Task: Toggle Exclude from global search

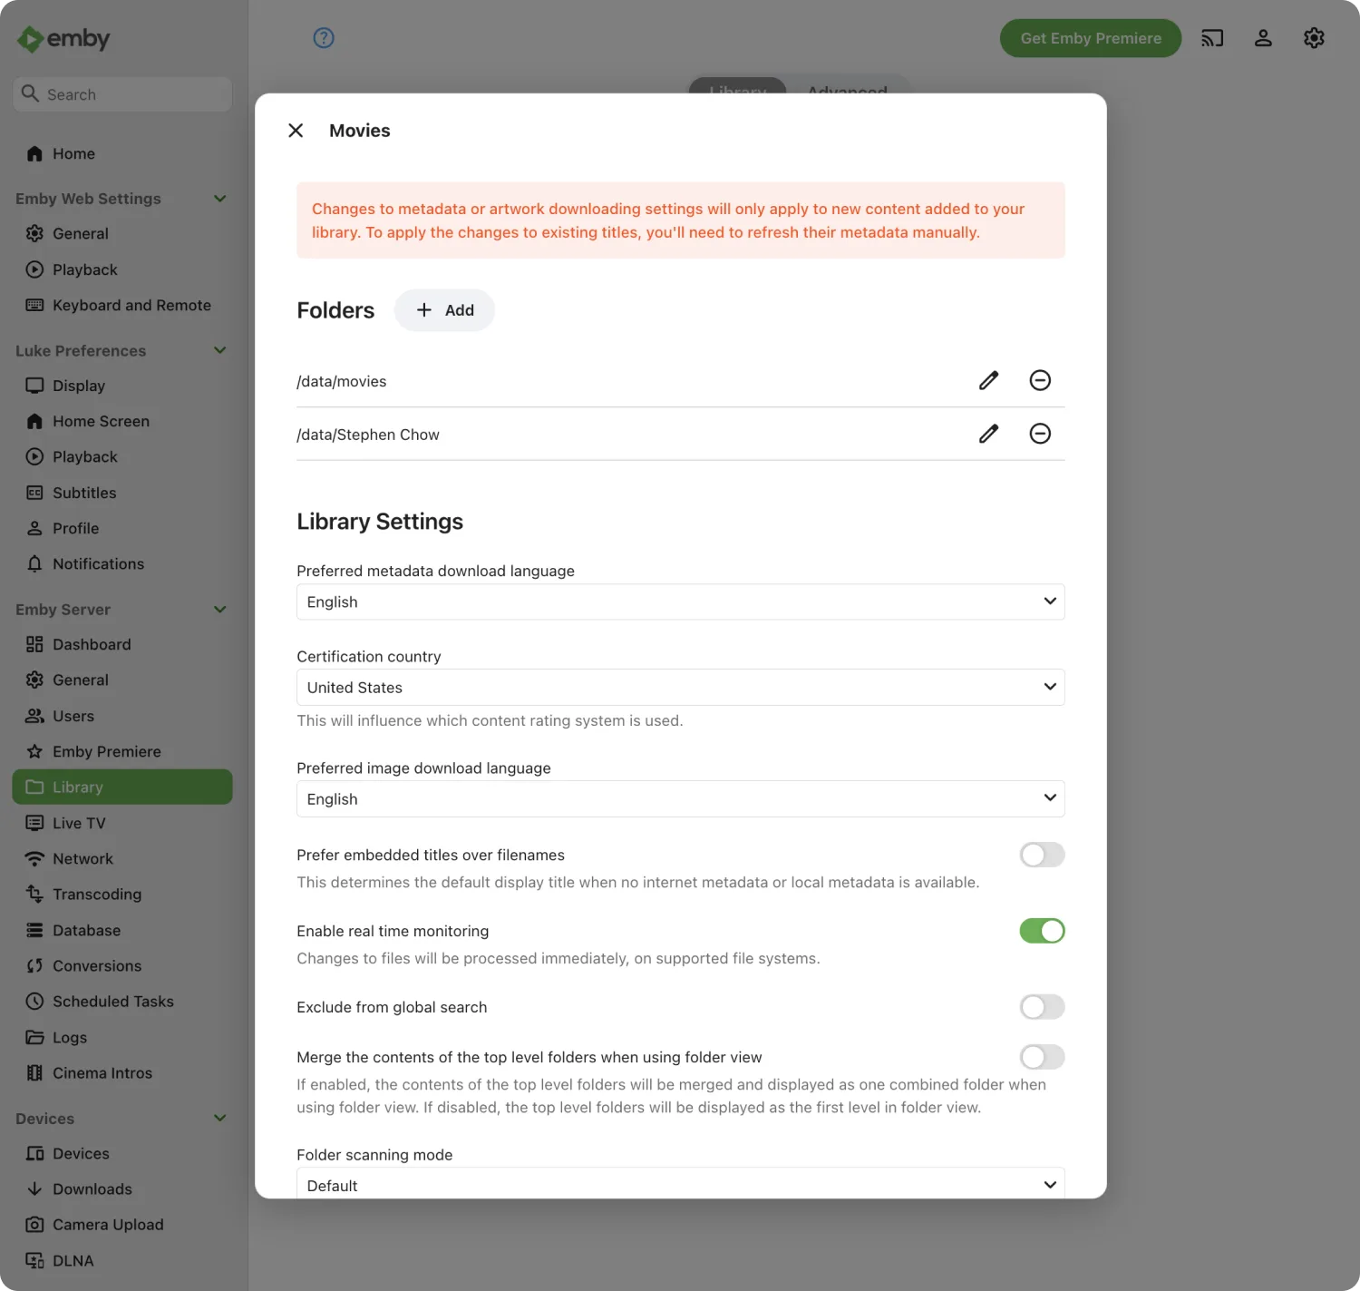Action: pyautogui.click(x=1042, y=1007)
